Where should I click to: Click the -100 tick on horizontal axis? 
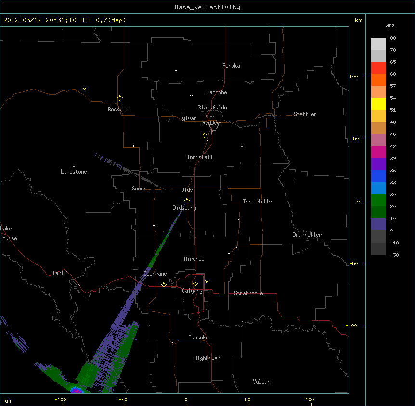60,399
